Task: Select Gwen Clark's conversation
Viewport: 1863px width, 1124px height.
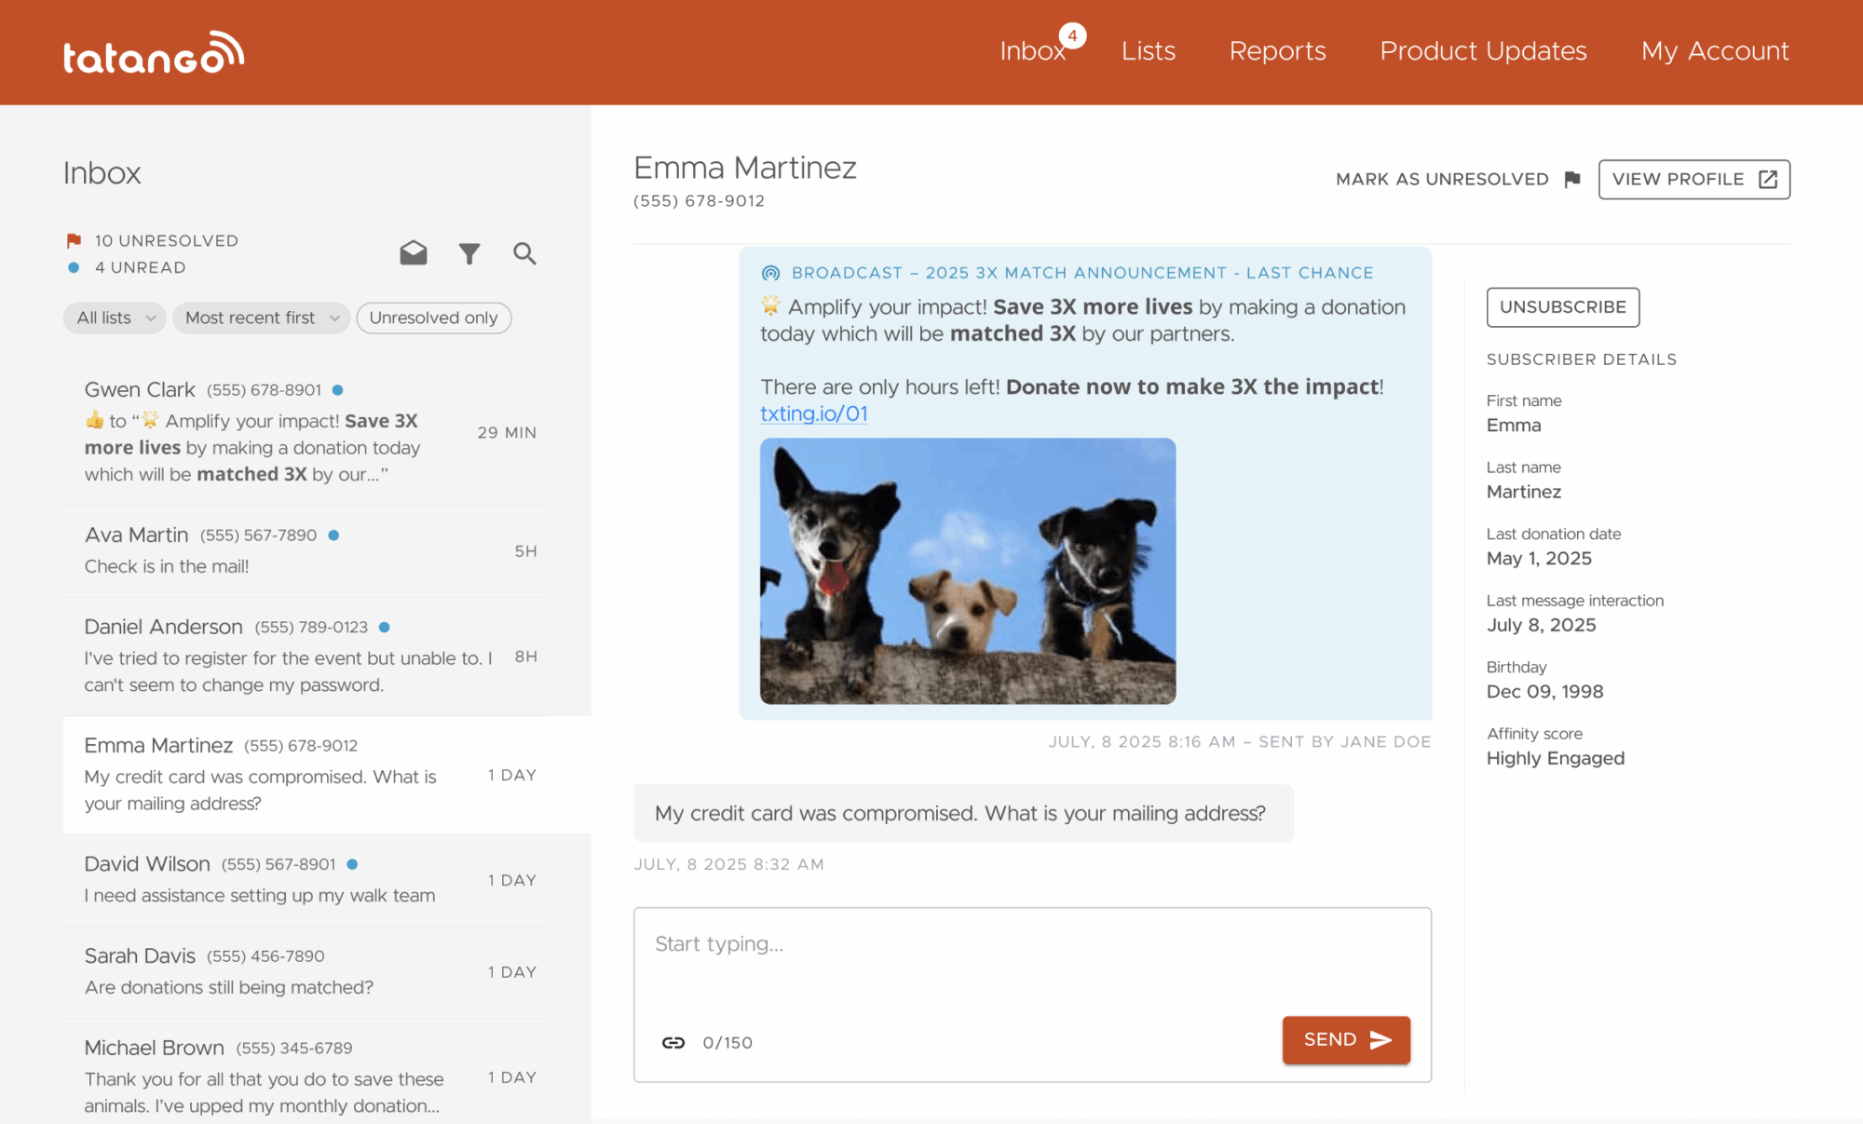Action: click(x=307, y=432)
